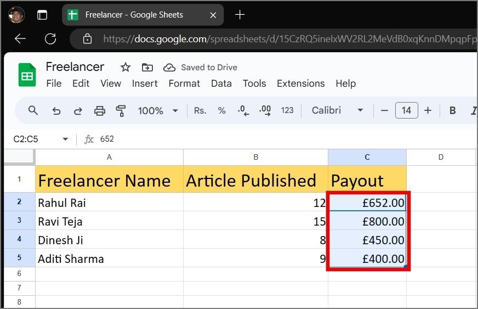Decrease decimal places button
Image resolution: width=478 pixels, height=309 pixels.
(243, 110)
